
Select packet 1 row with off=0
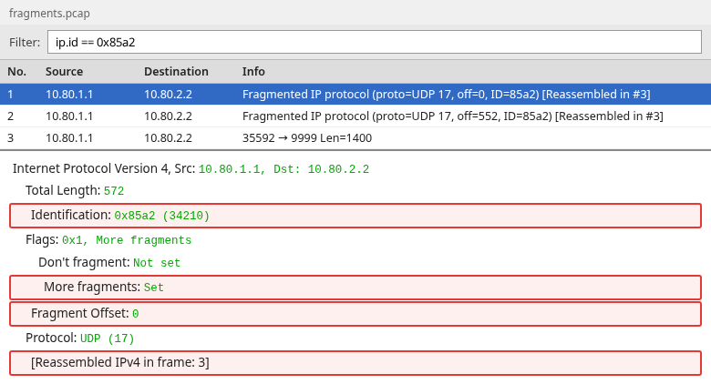pos(355,95)
